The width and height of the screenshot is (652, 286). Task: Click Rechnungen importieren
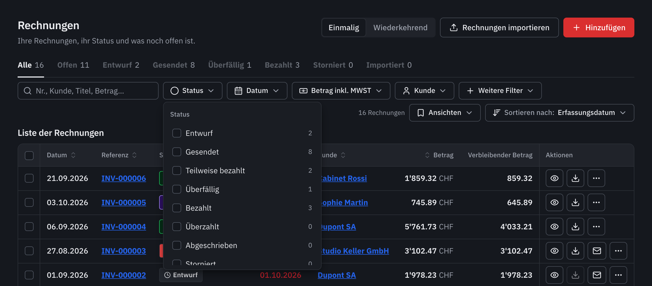click(x=499, y=28)
